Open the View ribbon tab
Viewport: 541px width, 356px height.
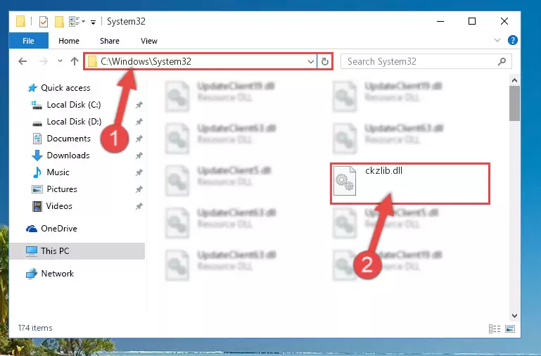coord(148,41)
